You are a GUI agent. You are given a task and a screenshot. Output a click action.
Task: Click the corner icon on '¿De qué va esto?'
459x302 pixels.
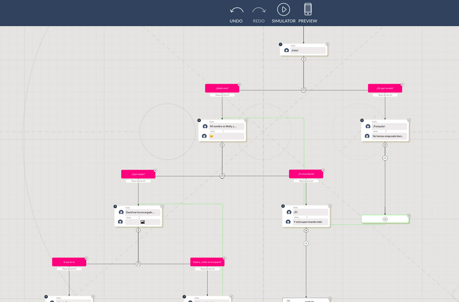402,85
